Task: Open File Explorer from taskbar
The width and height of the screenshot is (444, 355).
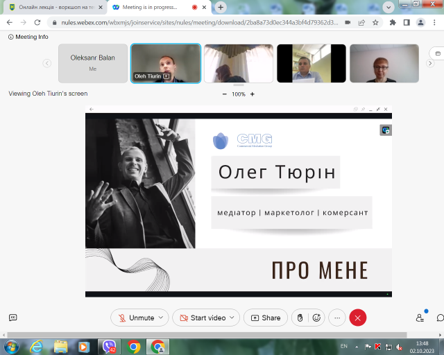Action: (x=60, y=347)
